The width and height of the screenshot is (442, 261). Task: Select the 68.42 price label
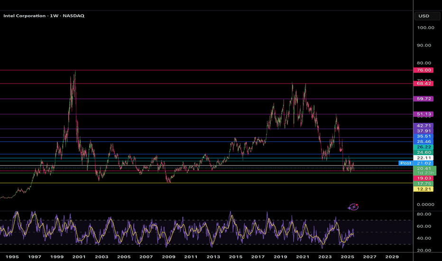(423, 84)
